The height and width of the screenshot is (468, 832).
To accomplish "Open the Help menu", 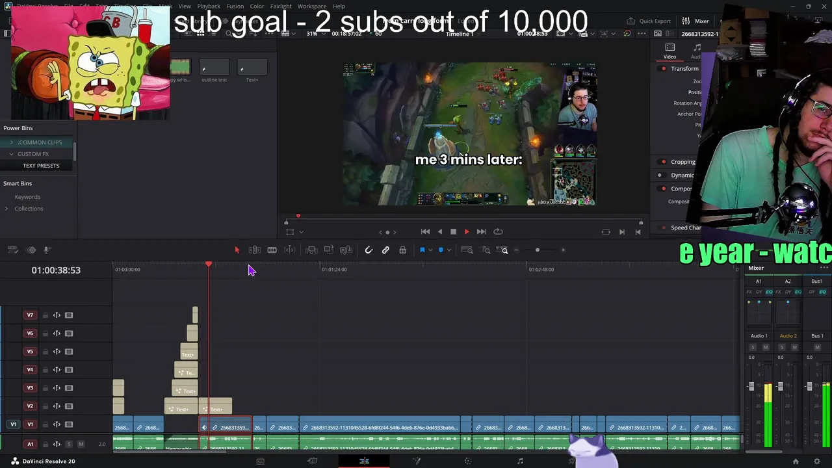I will 339,6.
